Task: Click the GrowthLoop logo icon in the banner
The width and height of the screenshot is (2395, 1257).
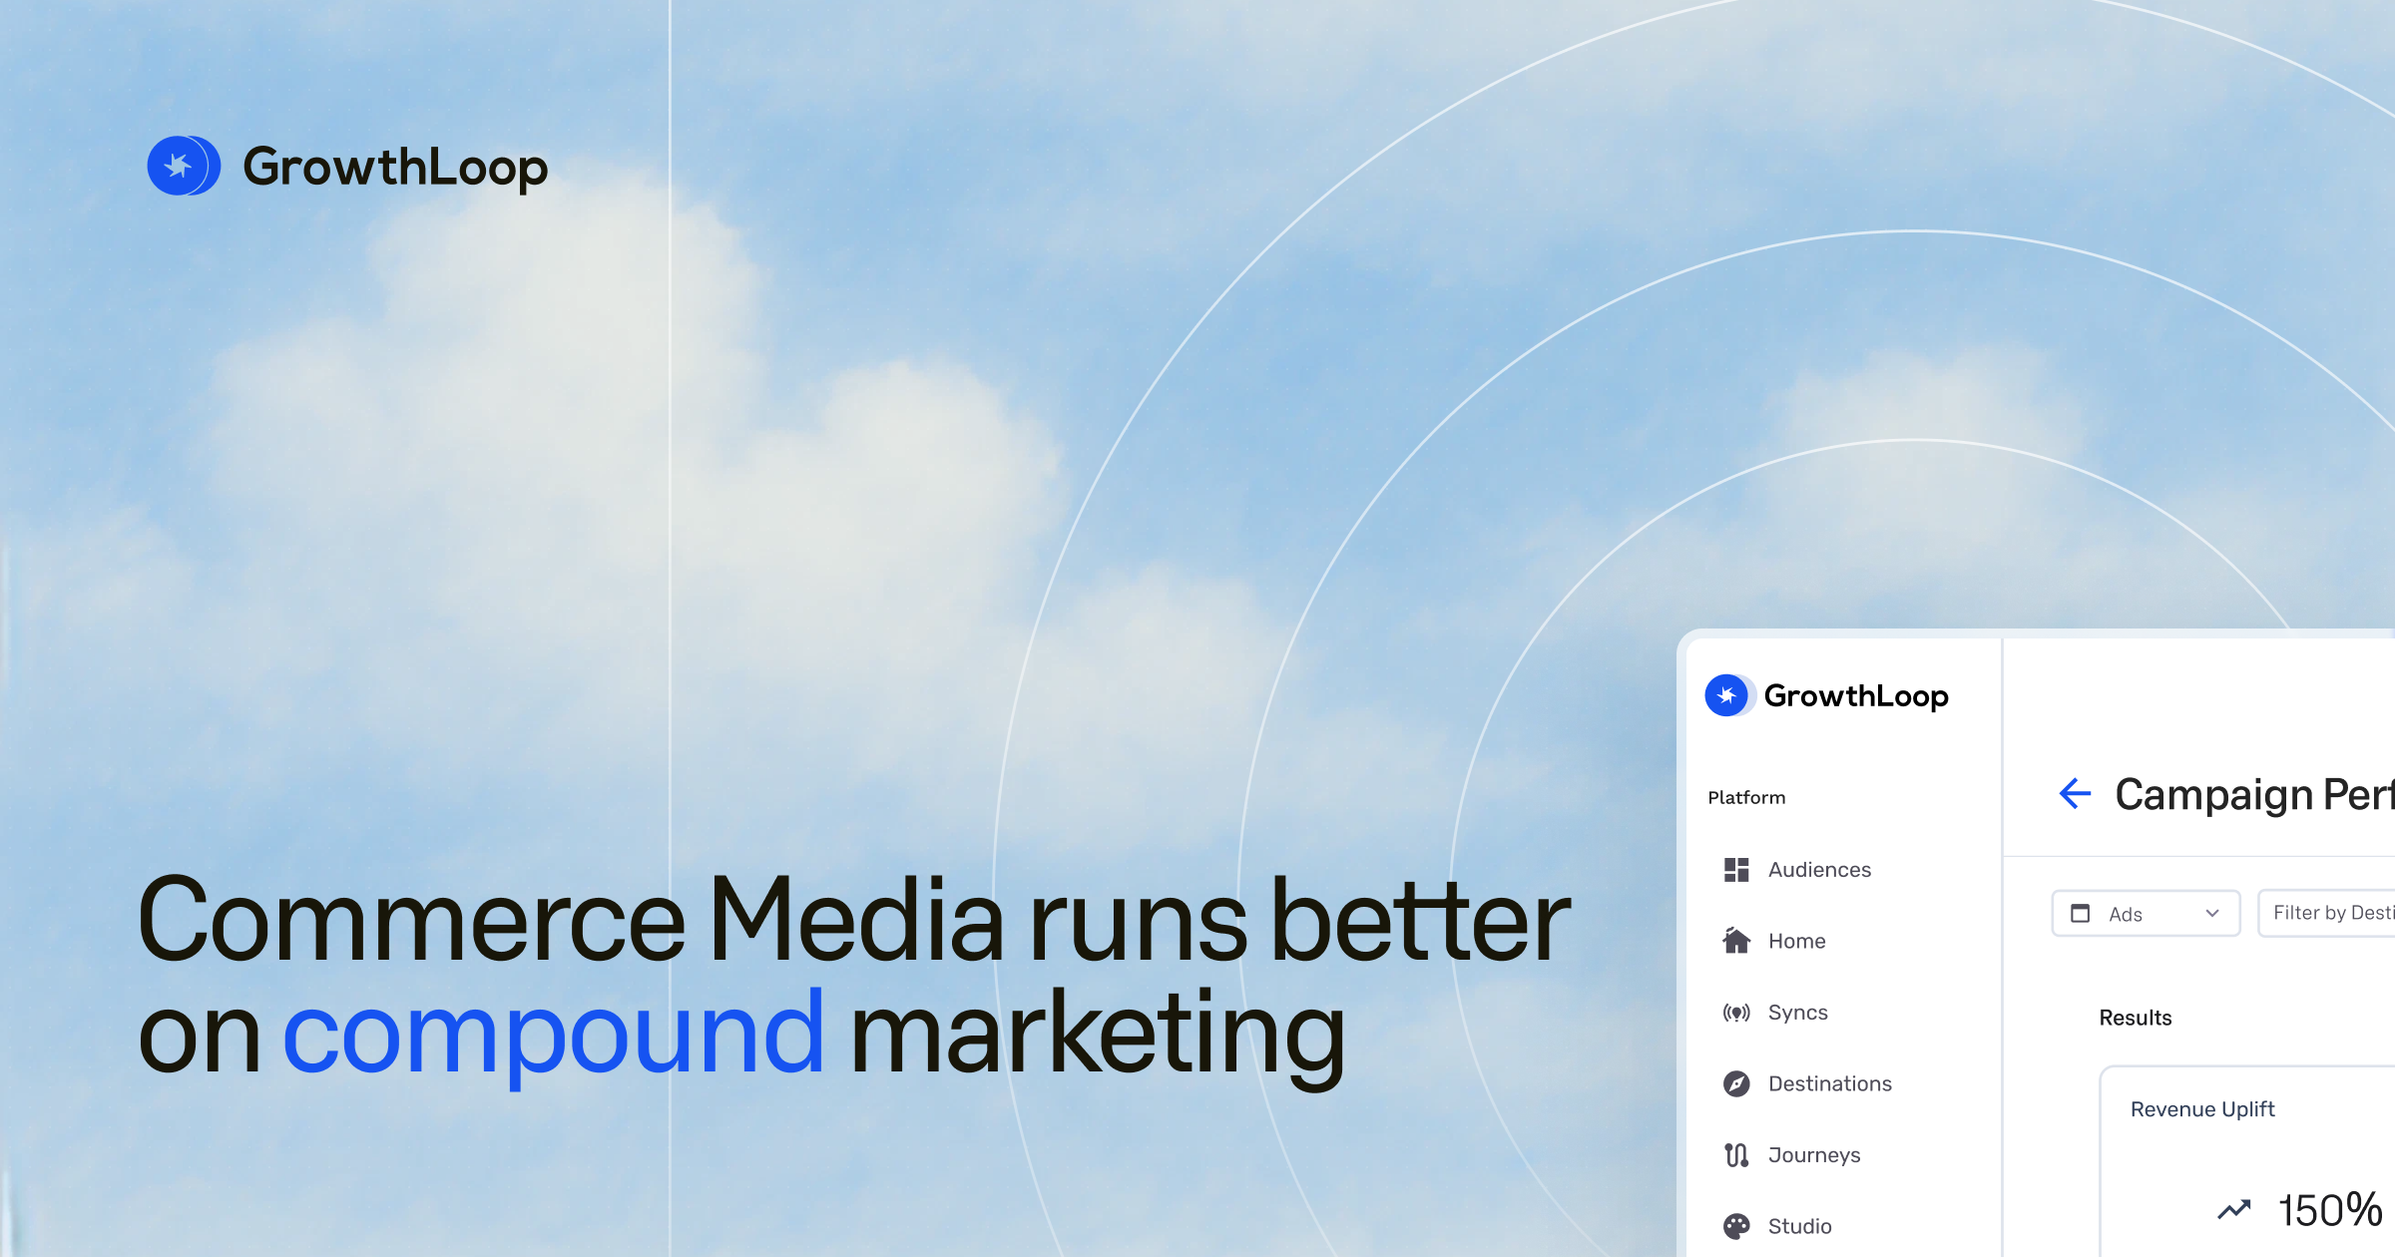Action: [x=184, y=166]
